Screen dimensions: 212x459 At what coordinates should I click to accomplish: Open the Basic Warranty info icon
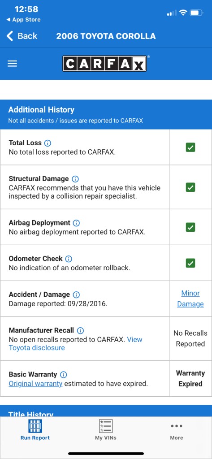[x=63, y=375]
